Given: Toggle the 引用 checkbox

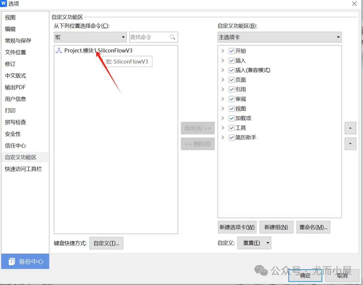Looking at the screenshot, I should [x=232, y=89].
